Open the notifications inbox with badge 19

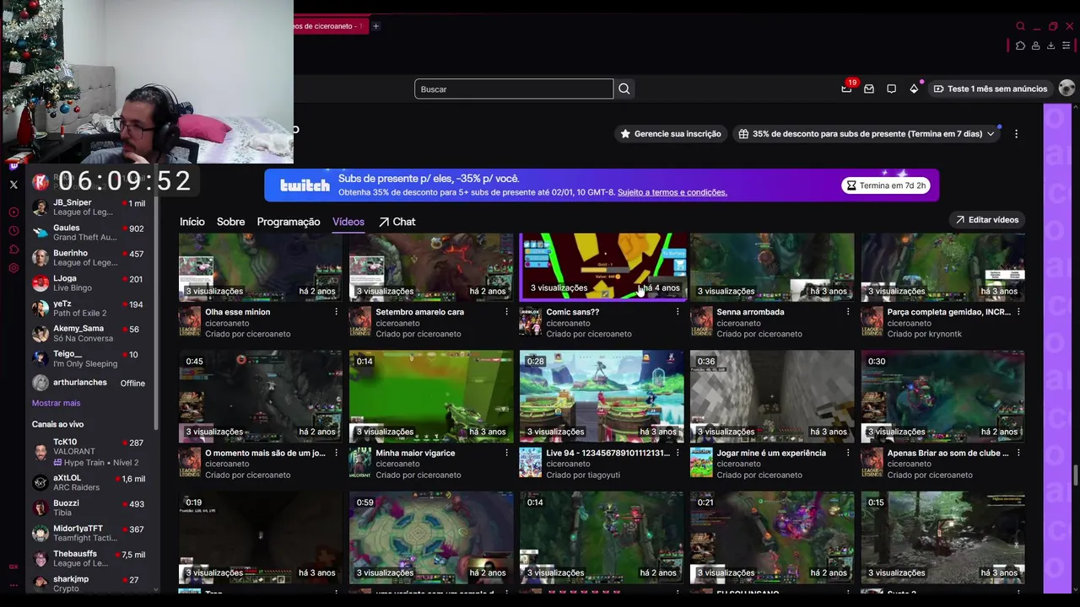pyautogui.click(x=846, y=89)
